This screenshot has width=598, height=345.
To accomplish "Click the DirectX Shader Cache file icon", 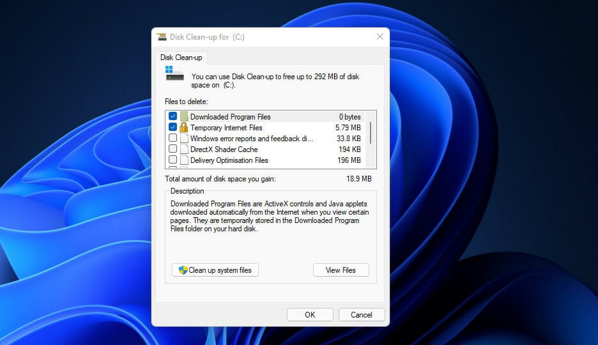I will pyautogui.click(x=184, y=149).
